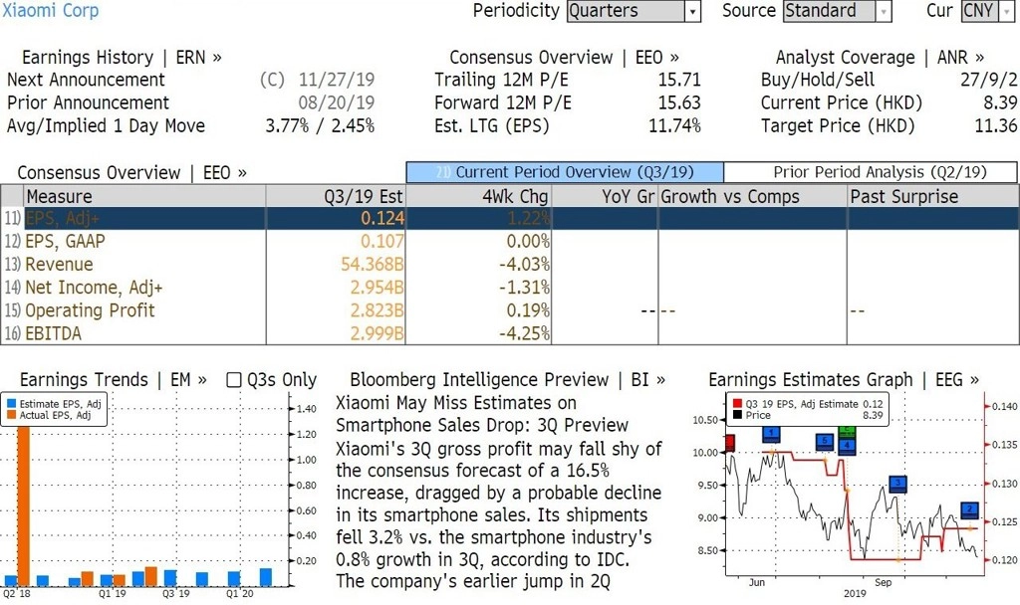The height and width of the screenshot is (605, 1020).
Task: Click Forward 12M P/E value 15.63
Action: [679, 102]
